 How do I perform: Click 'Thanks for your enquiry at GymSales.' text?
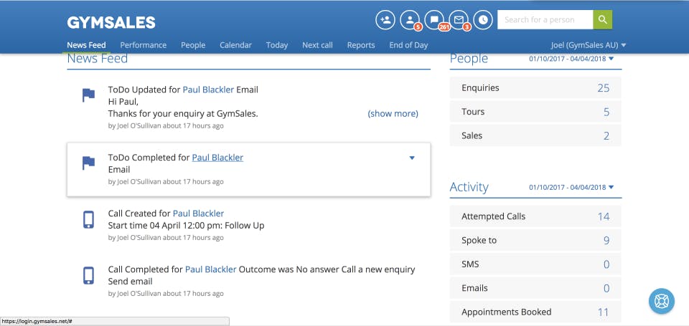click(x=183, y=114)
